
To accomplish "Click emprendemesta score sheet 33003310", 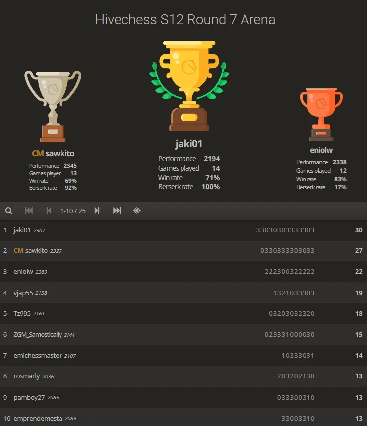I will pos(298,419).
